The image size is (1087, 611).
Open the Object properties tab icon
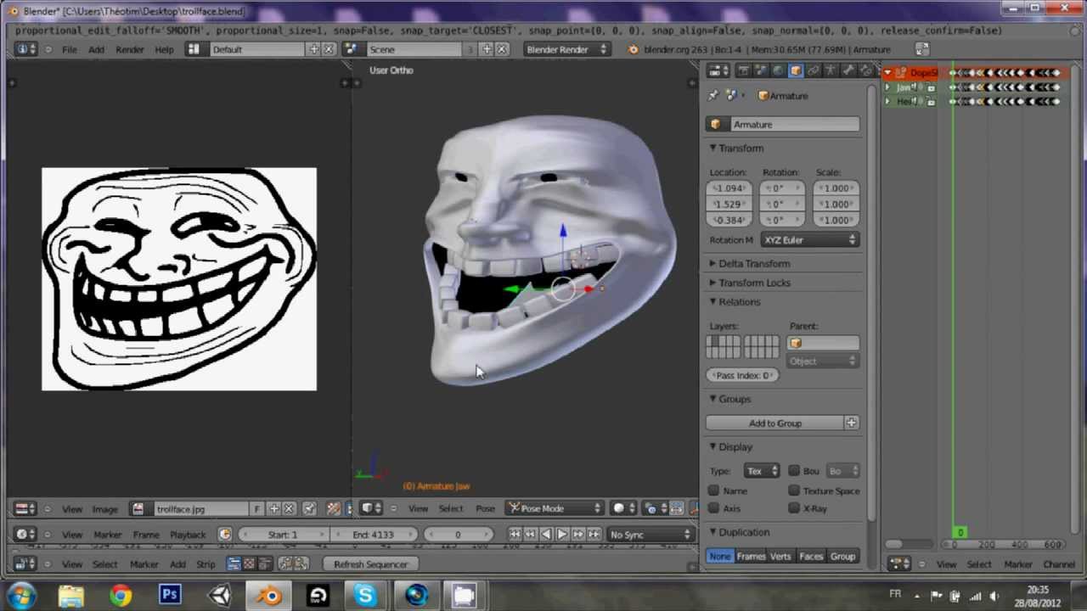click(796, 71)
